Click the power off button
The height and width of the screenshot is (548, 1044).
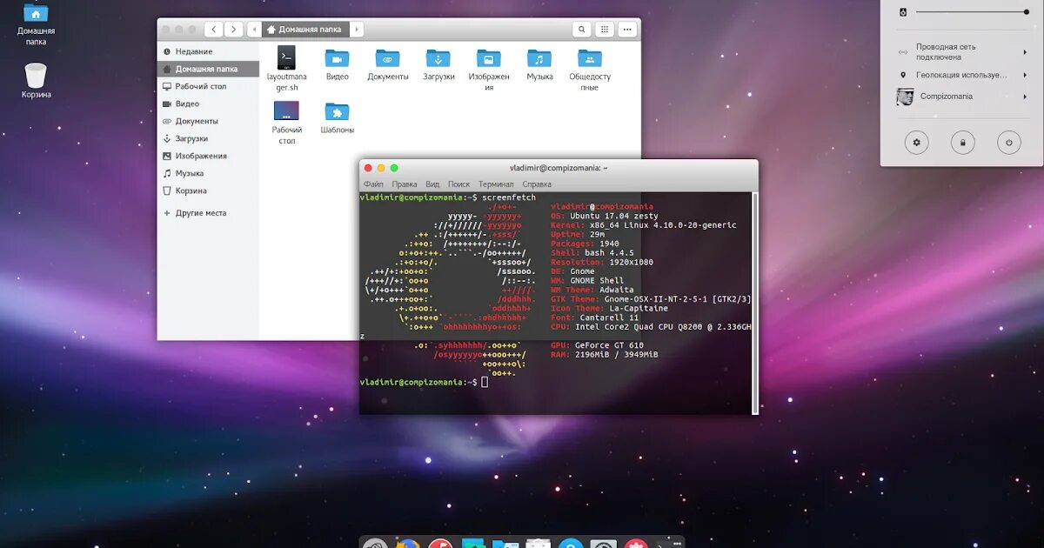click(1008, 142)
